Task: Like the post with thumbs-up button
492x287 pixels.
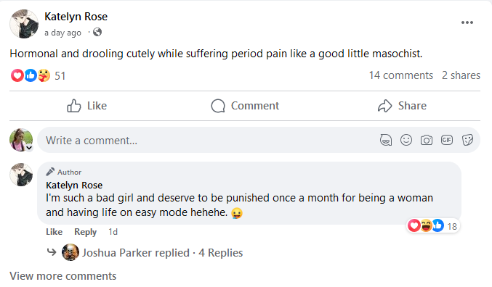Action: (x=87, y=106)
